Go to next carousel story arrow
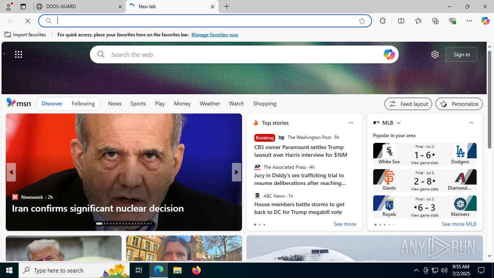The width and height of the screenshot is (494, 278). coord(237,172)
